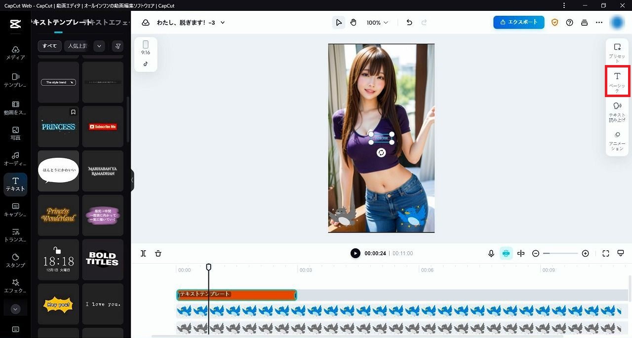Switch to テキストエフェクト tab
This screenshot has width=632, height=338.
pyautogui.click(x=109, y=23)
